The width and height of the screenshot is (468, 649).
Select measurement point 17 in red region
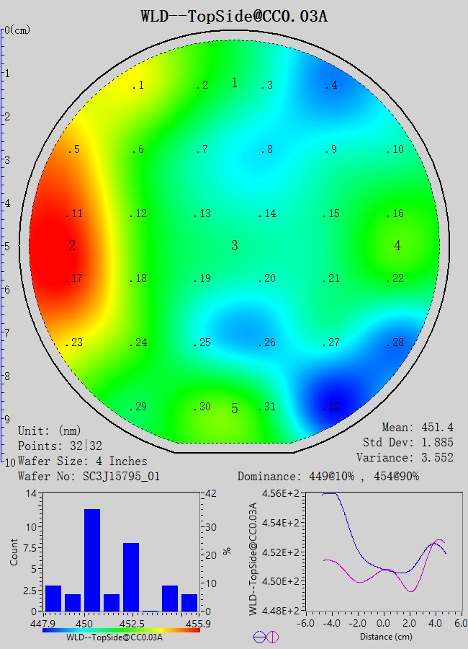point(74,279)
